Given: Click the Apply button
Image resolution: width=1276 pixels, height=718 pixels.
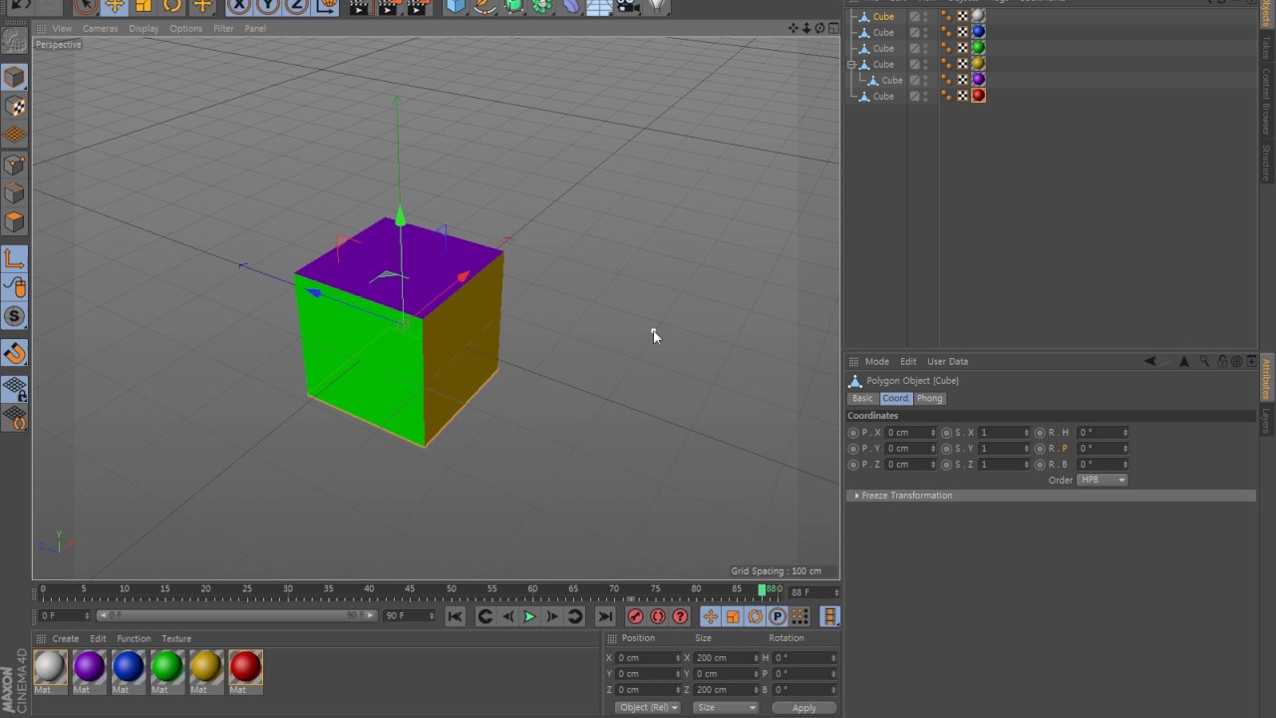Looking at the screenshot, I should click(x=803, y=707).
